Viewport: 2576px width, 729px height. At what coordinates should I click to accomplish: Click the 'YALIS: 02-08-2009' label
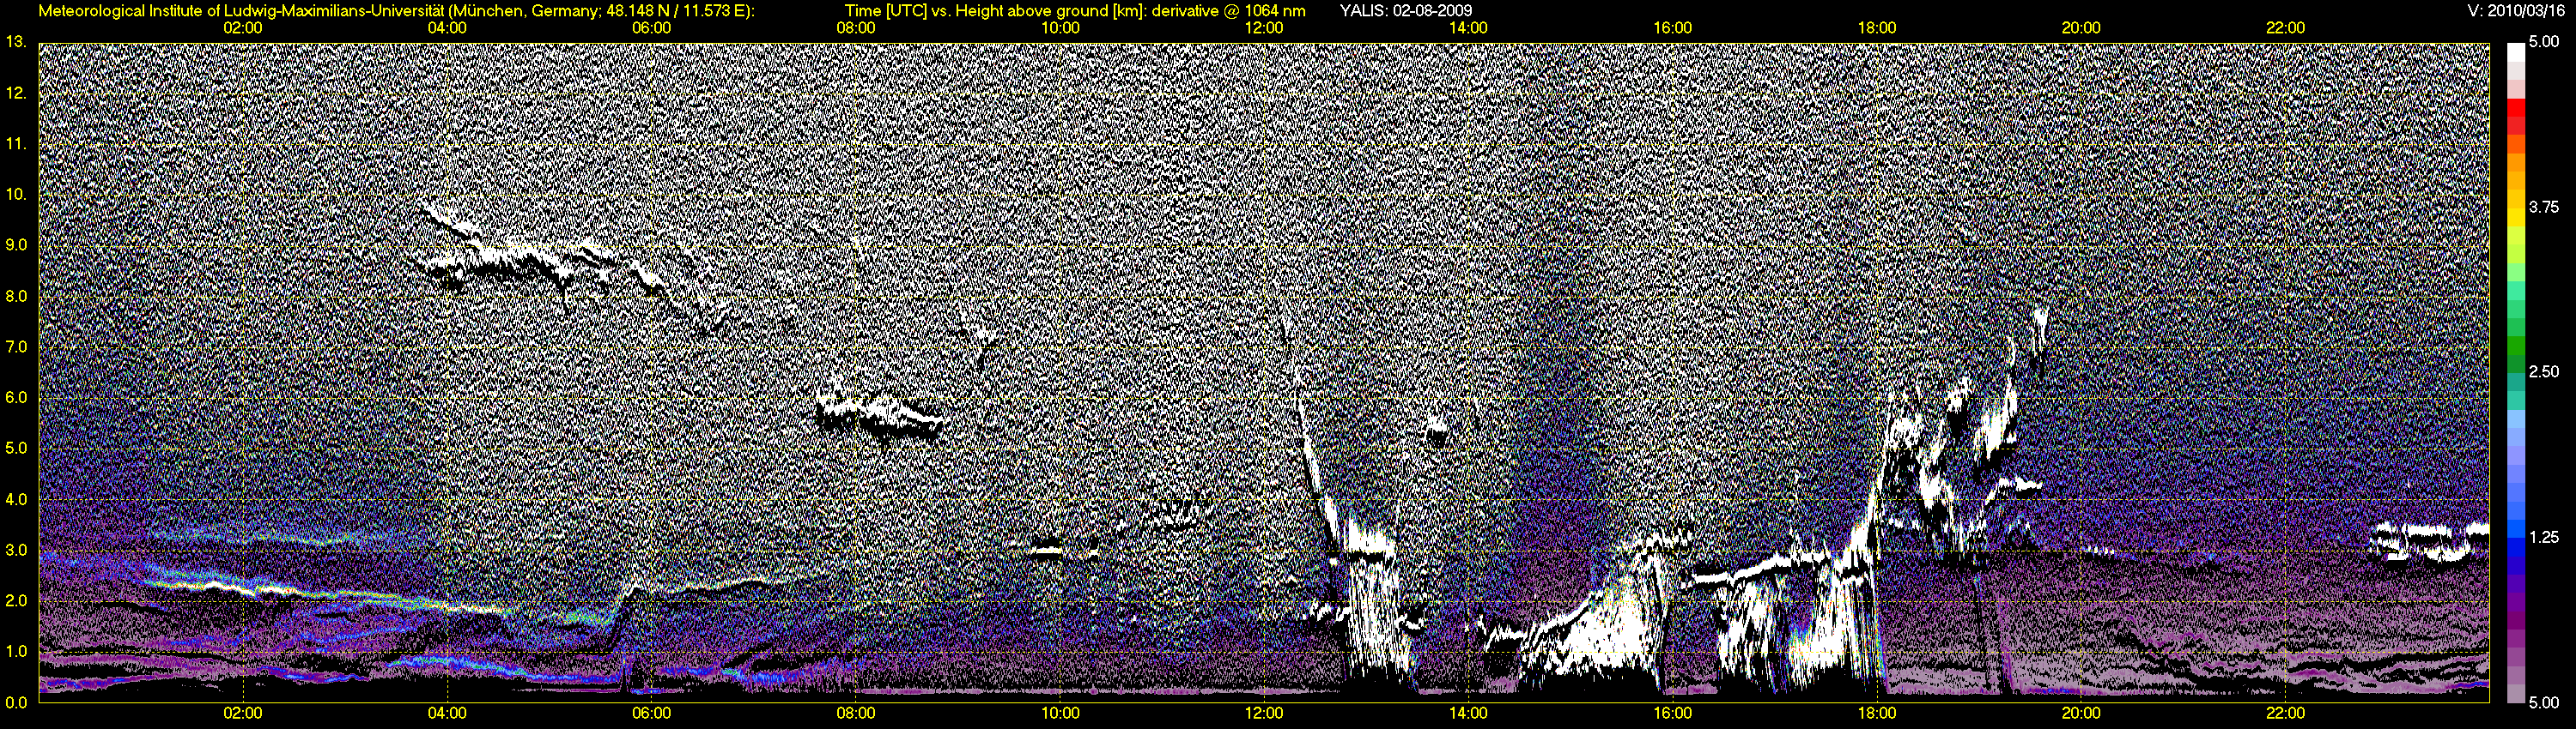coord(1405,10)
